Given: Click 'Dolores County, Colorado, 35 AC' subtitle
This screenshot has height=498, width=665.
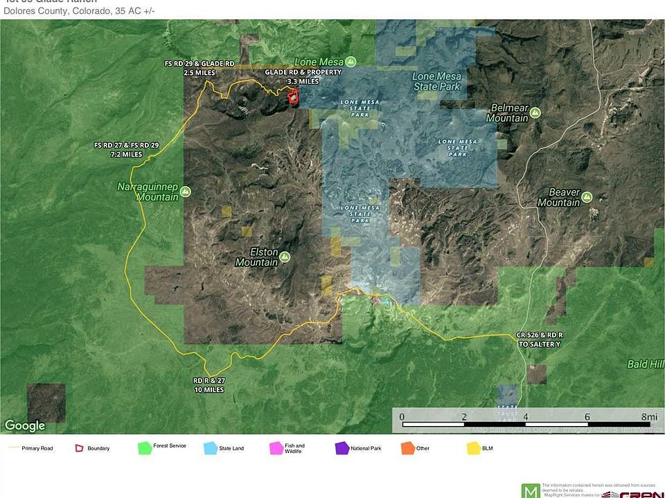Looking at the screenshot, I should [79, 11].
